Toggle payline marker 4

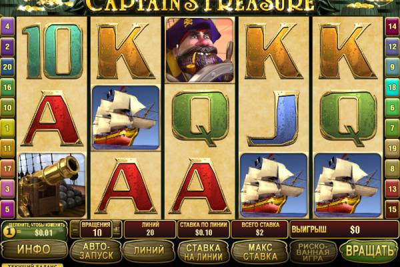pos(7,26)
